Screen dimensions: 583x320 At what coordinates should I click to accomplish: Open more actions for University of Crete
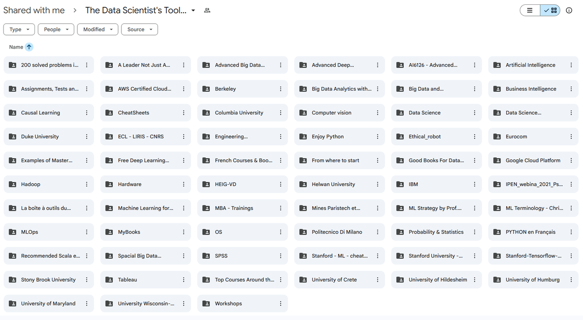[377, 280]
